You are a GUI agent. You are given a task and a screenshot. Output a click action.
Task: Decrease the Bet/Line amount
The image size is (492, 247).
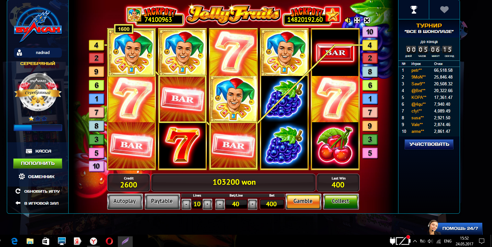(x=220, y=204)
